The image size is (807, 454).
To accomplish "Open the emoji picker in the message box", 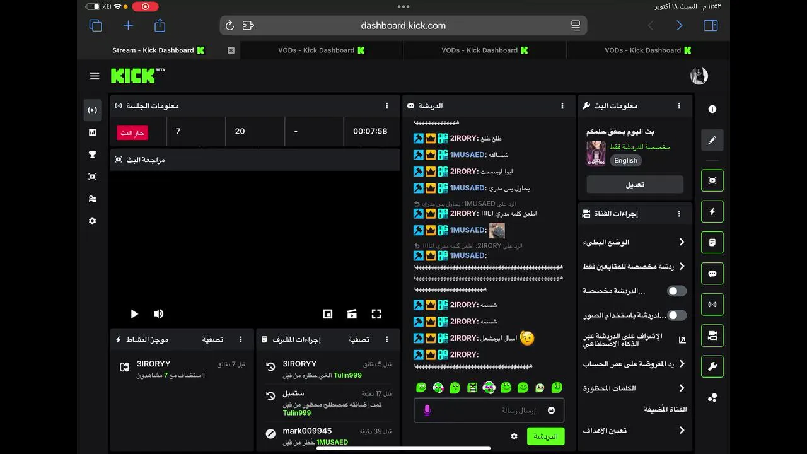I will pos(551,410).
